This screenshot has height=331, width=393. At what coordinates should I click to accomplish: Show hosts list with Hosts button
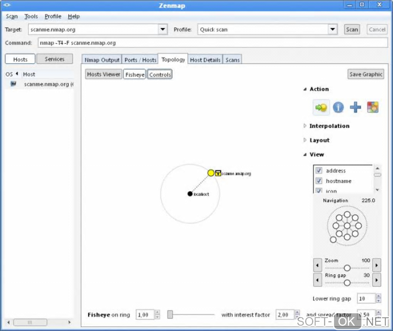coord(20,59)
